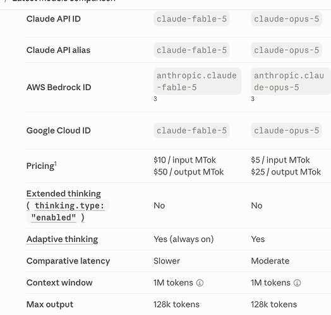
Task: Click the Context window row label
Action: [59, 283]
